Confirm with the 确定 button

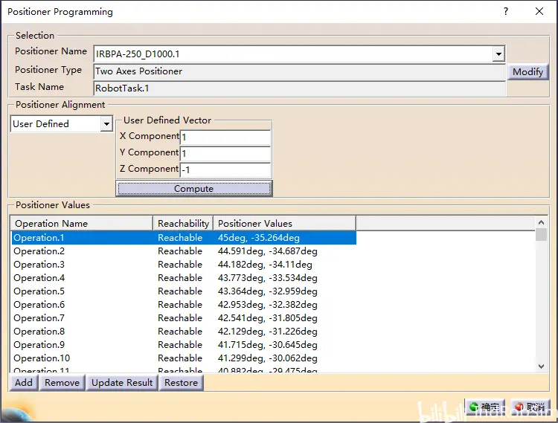pos(485,407)
